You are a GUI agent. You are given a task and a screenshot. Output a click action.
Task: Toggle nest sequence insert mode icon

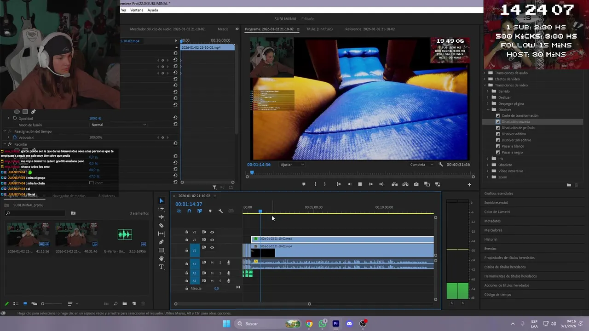(x=179, y=211)
